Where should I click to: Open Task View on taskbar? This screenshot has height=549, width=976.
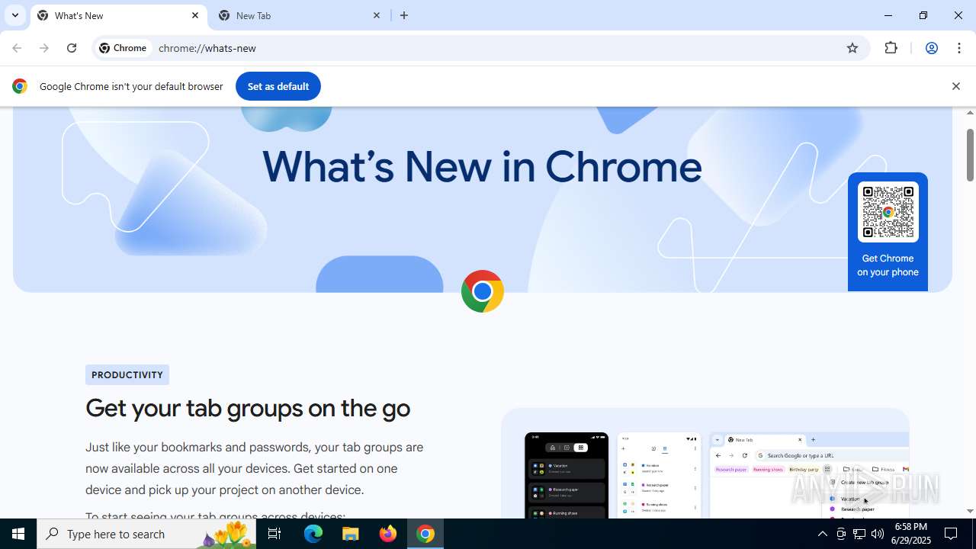coord(274,534)
